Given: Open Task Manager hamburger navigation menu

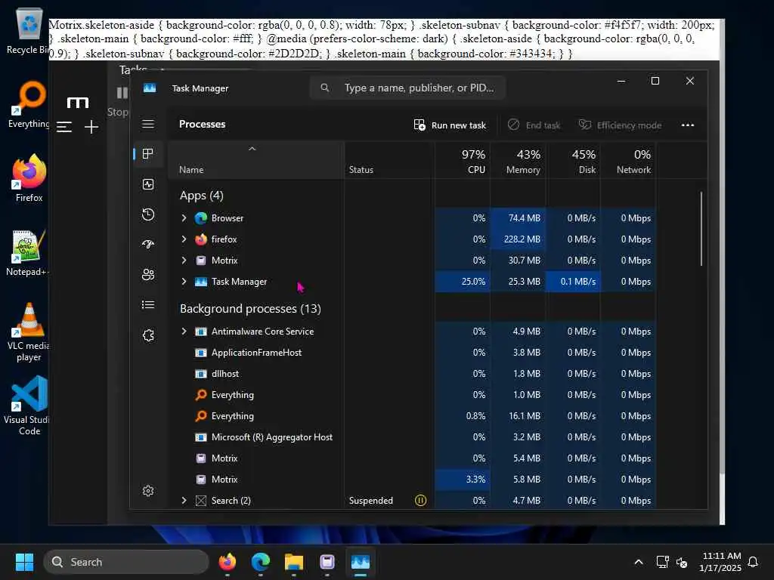Looking at the screenshot, I should [x=148, y=125].
